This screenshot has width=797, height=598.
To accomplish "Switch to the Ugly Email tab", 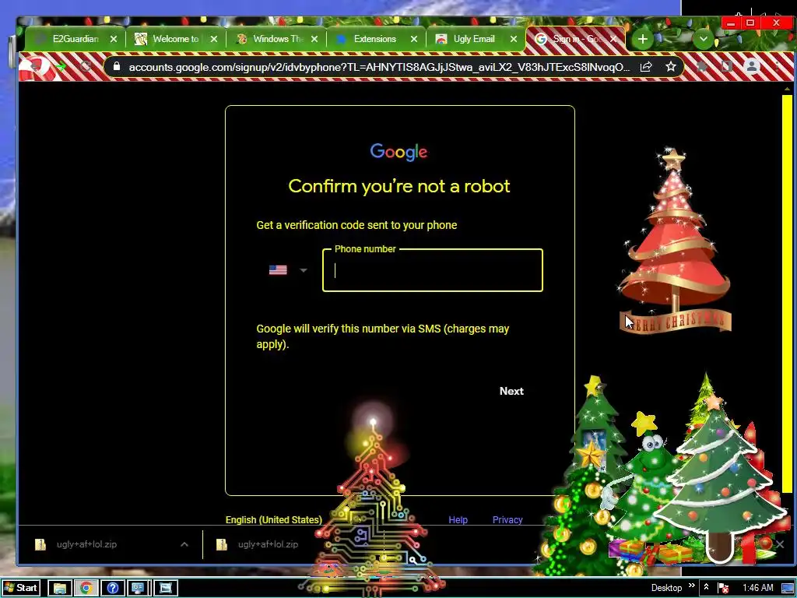I will 474,39.
